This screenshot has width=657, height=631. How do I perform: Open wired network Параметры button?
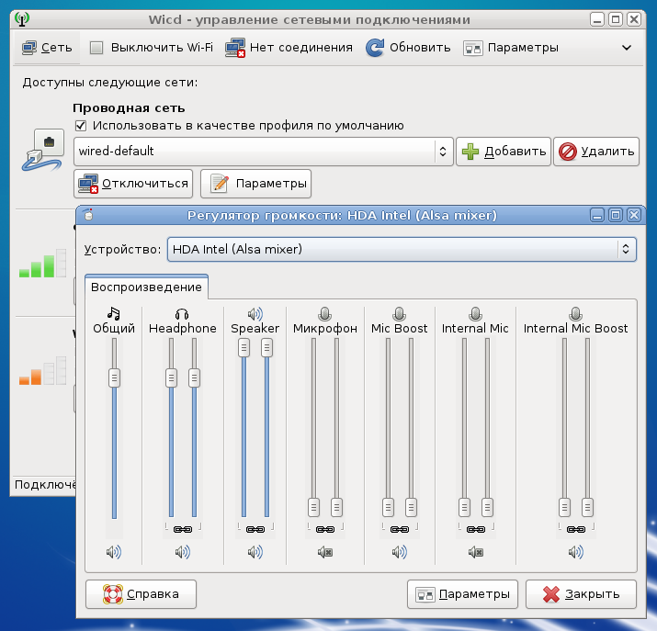tap(255, 184)
